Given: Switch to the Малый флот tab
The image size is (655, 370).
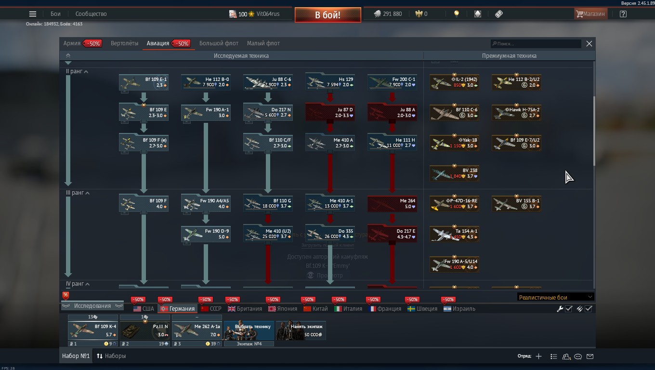Looking at the screenshot, I should (x=263, y=43).
